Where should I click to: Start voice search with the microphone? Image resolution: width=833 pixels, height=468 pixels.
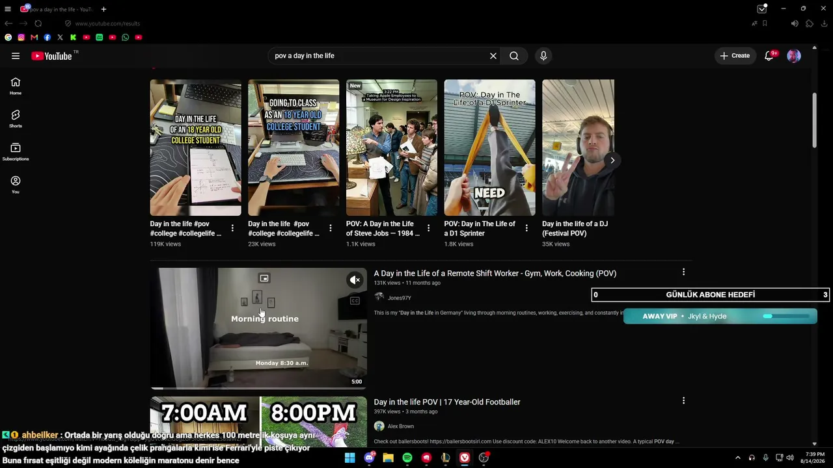tap(543, 56)
